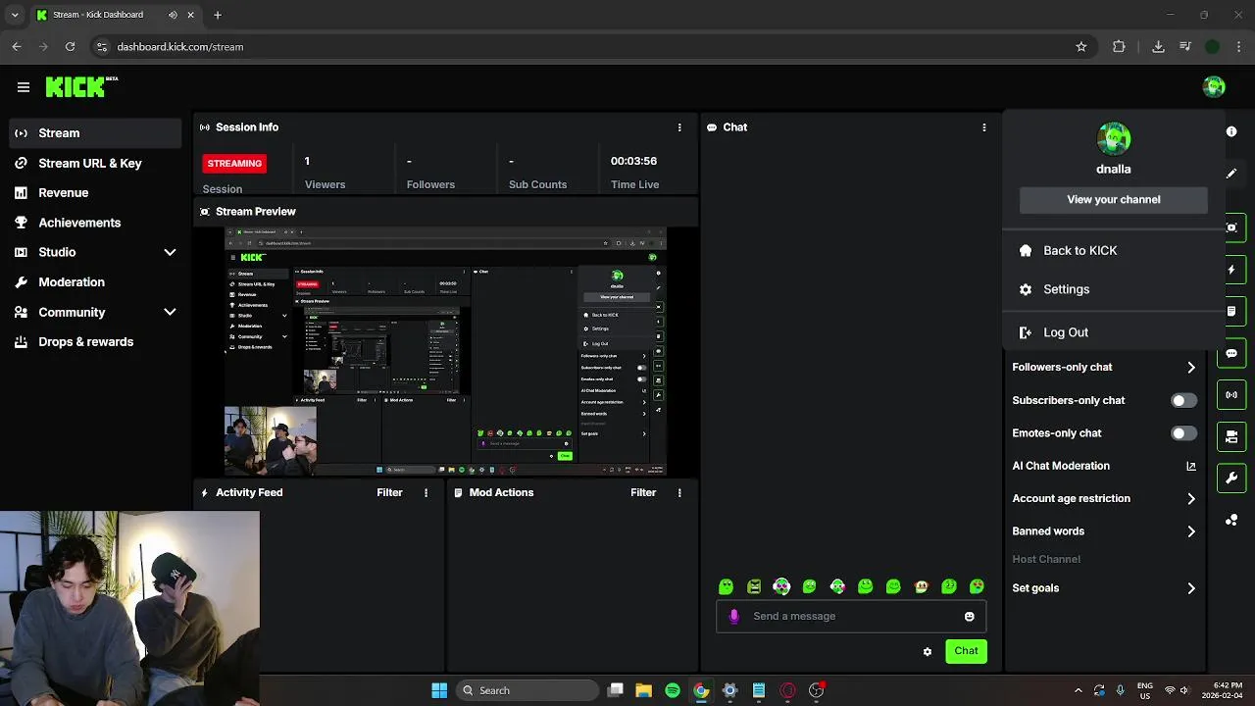1255x706 pixels.
Task: Click the chat bubble icon in right sidebar
Action: point(1231,353)
